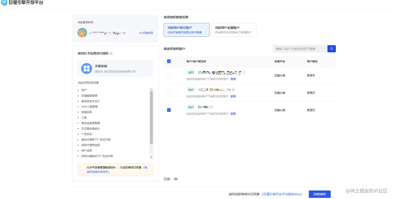Click the 数据报表 permission item
This screenshot has height=199, width=393.
87,112
